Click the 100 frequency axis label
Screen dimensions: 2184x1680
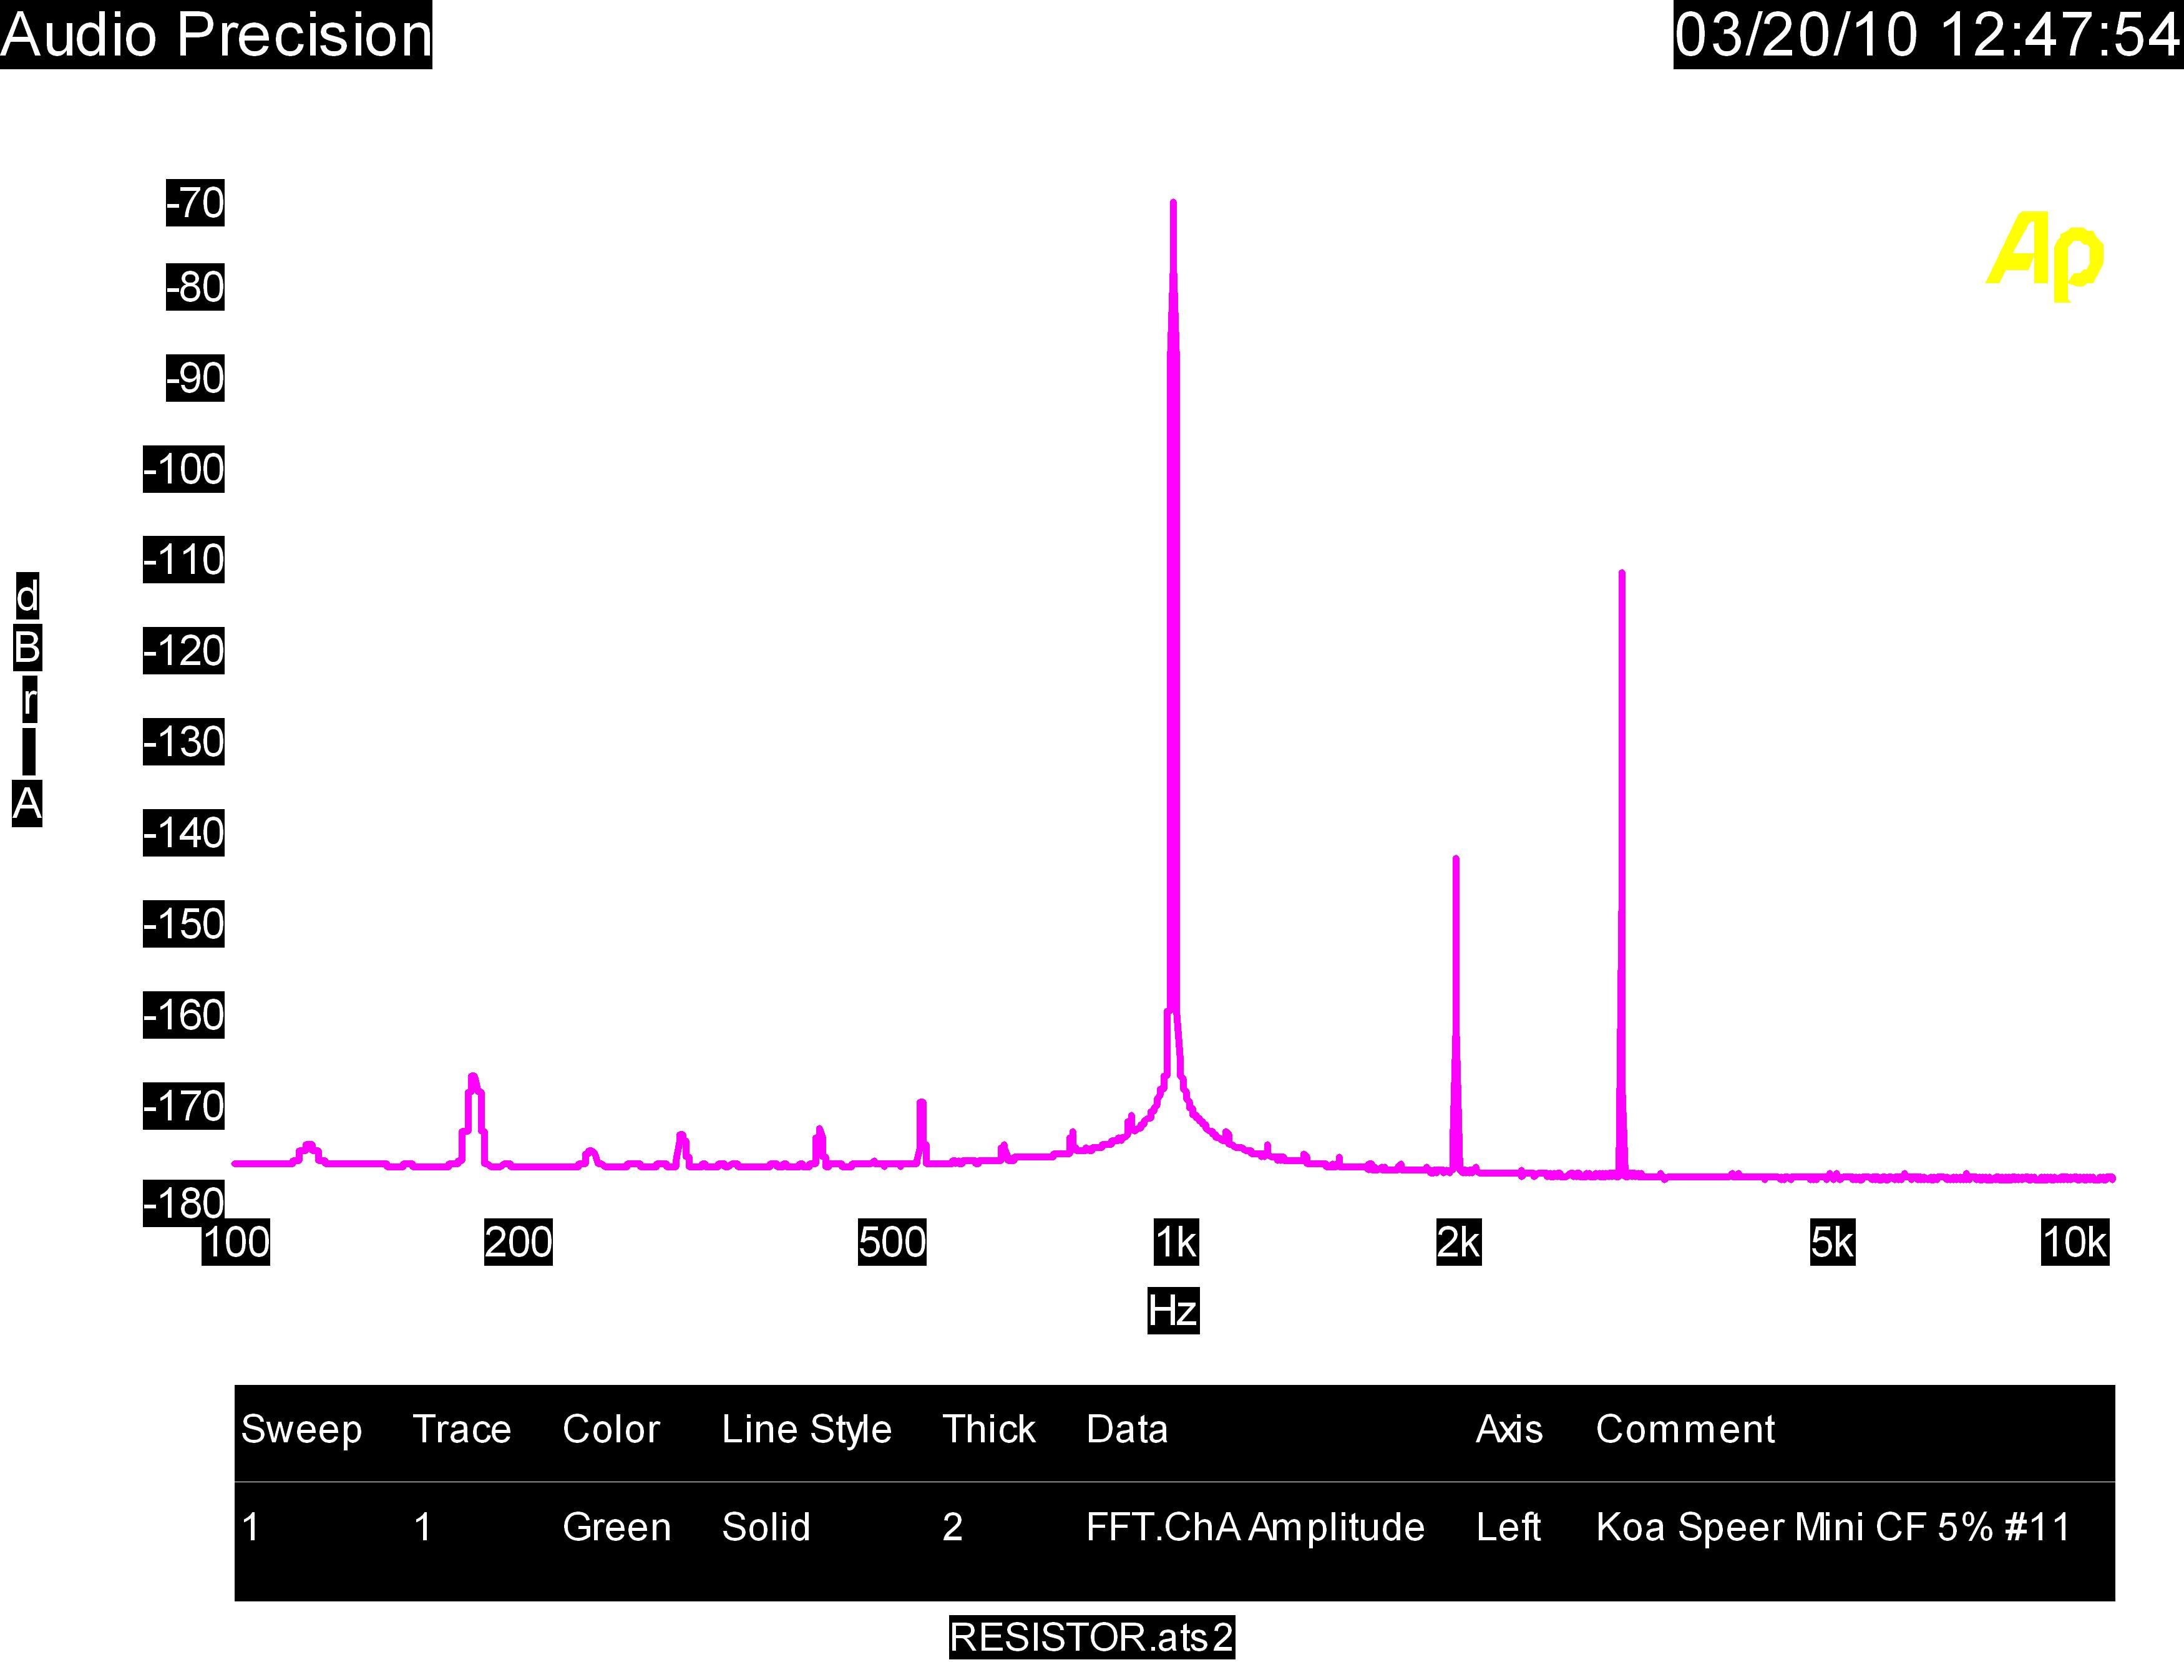[x=236, y=1242]
